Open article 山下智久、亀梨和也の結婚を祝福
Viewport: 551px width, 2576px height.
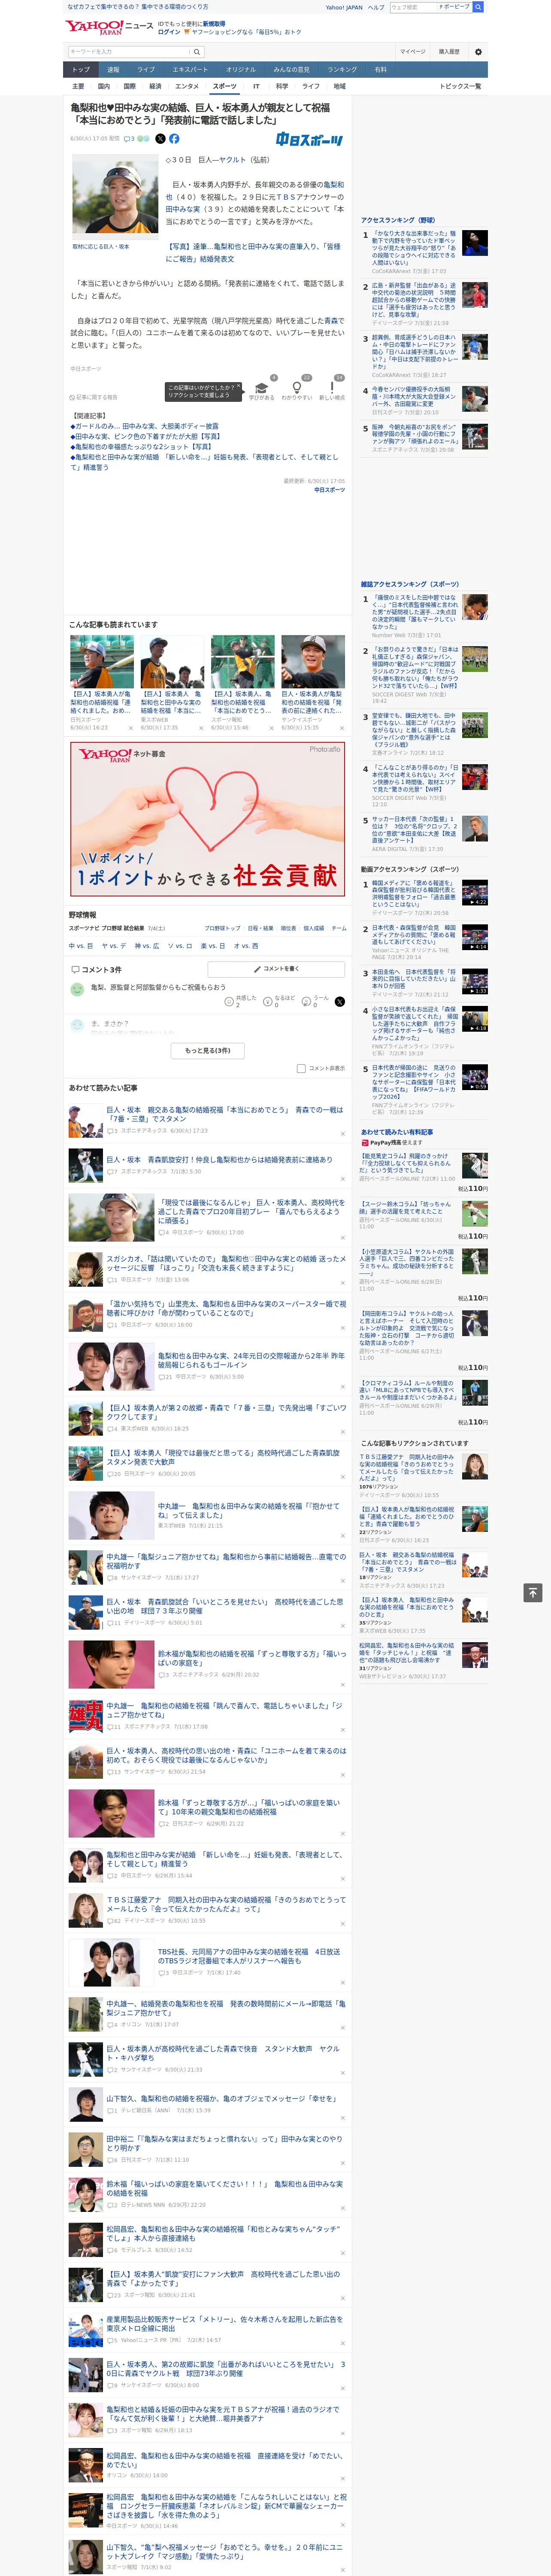pyautogui.click(x=221, y=2098)
